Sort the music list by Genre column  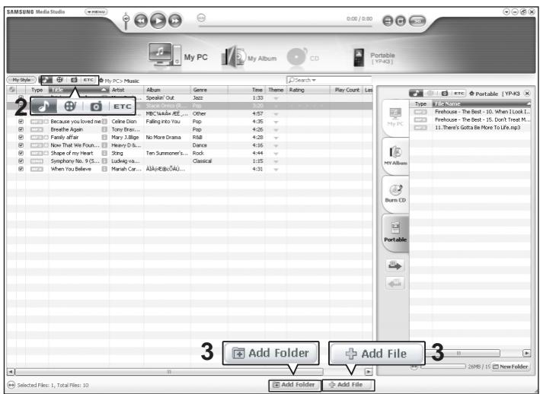pyautogui.click(x=209, y=90)
